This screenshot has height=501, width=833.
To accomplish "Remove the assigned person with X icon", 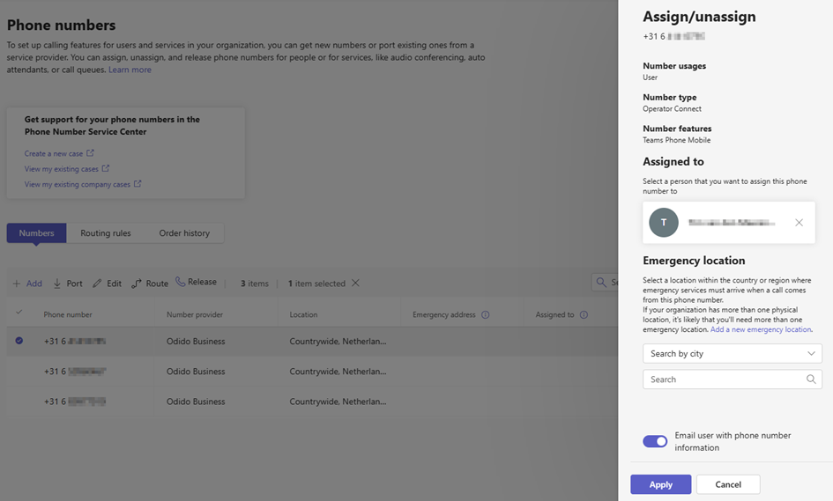I will tap(799, 223).
